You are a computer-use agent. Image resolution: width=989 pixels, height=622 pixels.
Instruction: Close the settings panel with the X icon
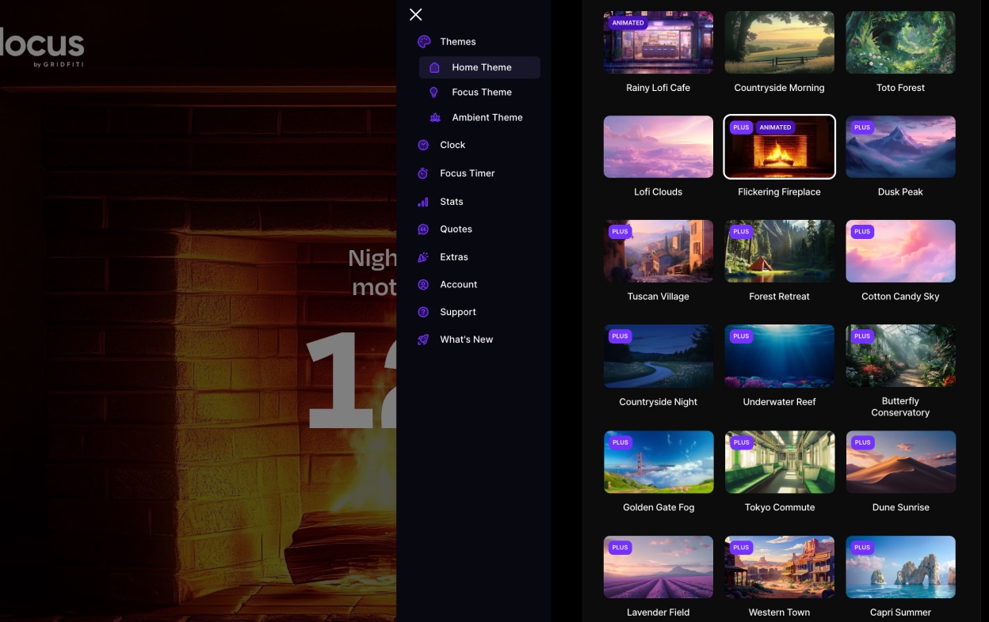pyautogui.click(x=415, y=14)
